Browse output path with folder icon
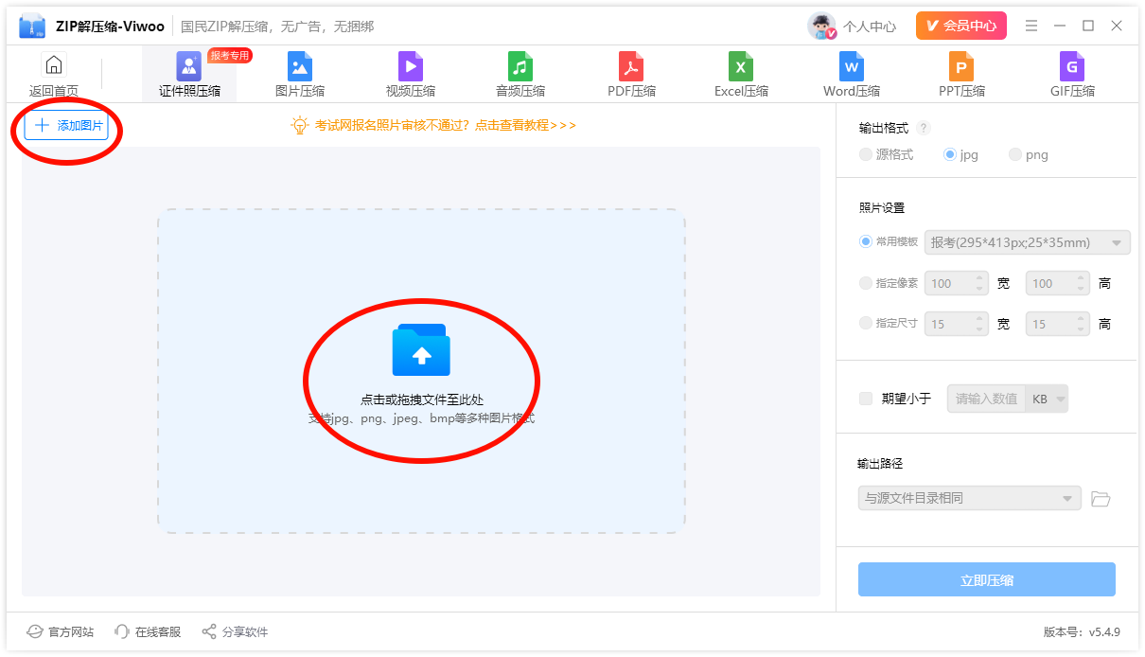1145x657 pixels. (x=1101, y=498)
